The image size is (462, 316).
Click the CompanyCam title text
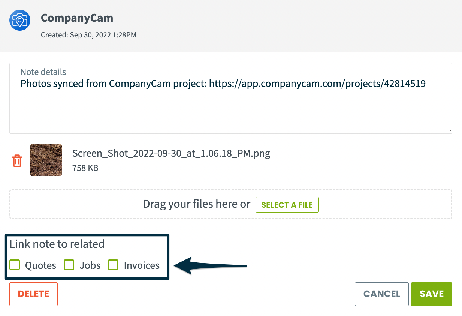[x=77, y=18]
